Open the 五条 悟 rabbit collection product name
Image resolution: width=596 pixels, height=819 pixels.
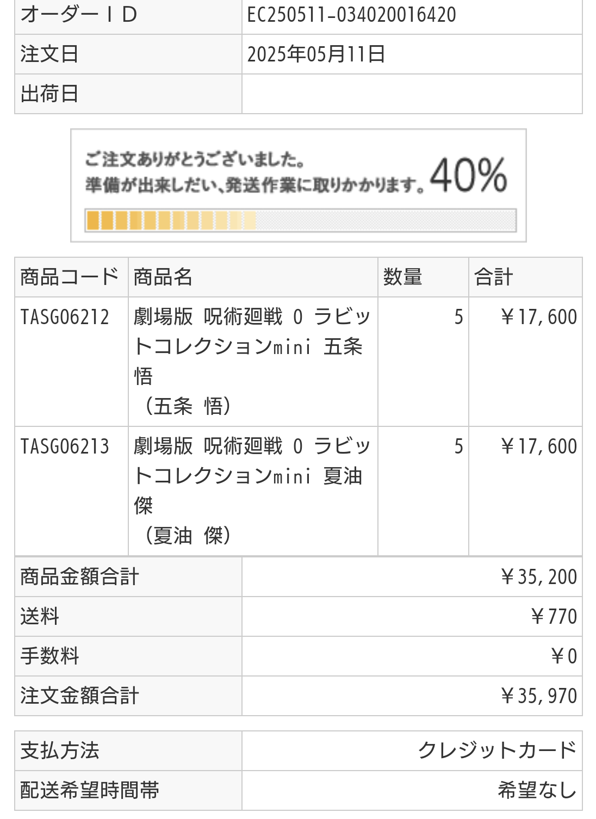click(x=252, y=361)
